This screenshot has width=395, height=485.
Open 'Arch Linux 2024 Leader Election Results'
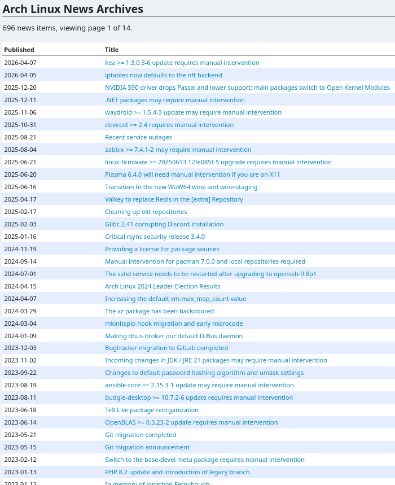tap(163, 286)
